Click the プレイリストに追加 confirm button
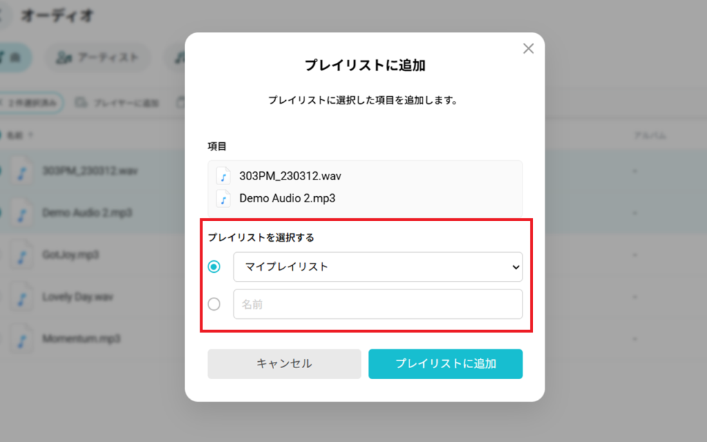The width and height of the screenshot is (707, 442). 445,364
